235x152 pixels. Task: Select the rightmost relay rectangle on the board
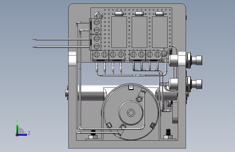coord(160,32)
